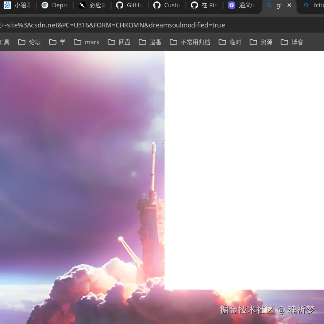Close the active gl search tab
Screen dimensions: 324x324
[x=289, y=5]
